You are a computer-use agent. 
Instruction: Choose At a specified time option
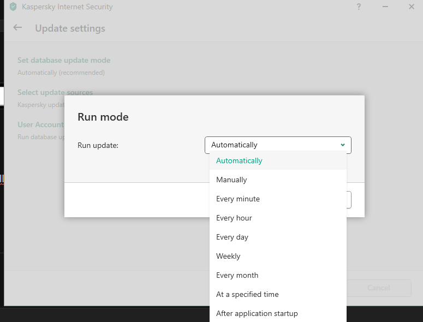247,295
